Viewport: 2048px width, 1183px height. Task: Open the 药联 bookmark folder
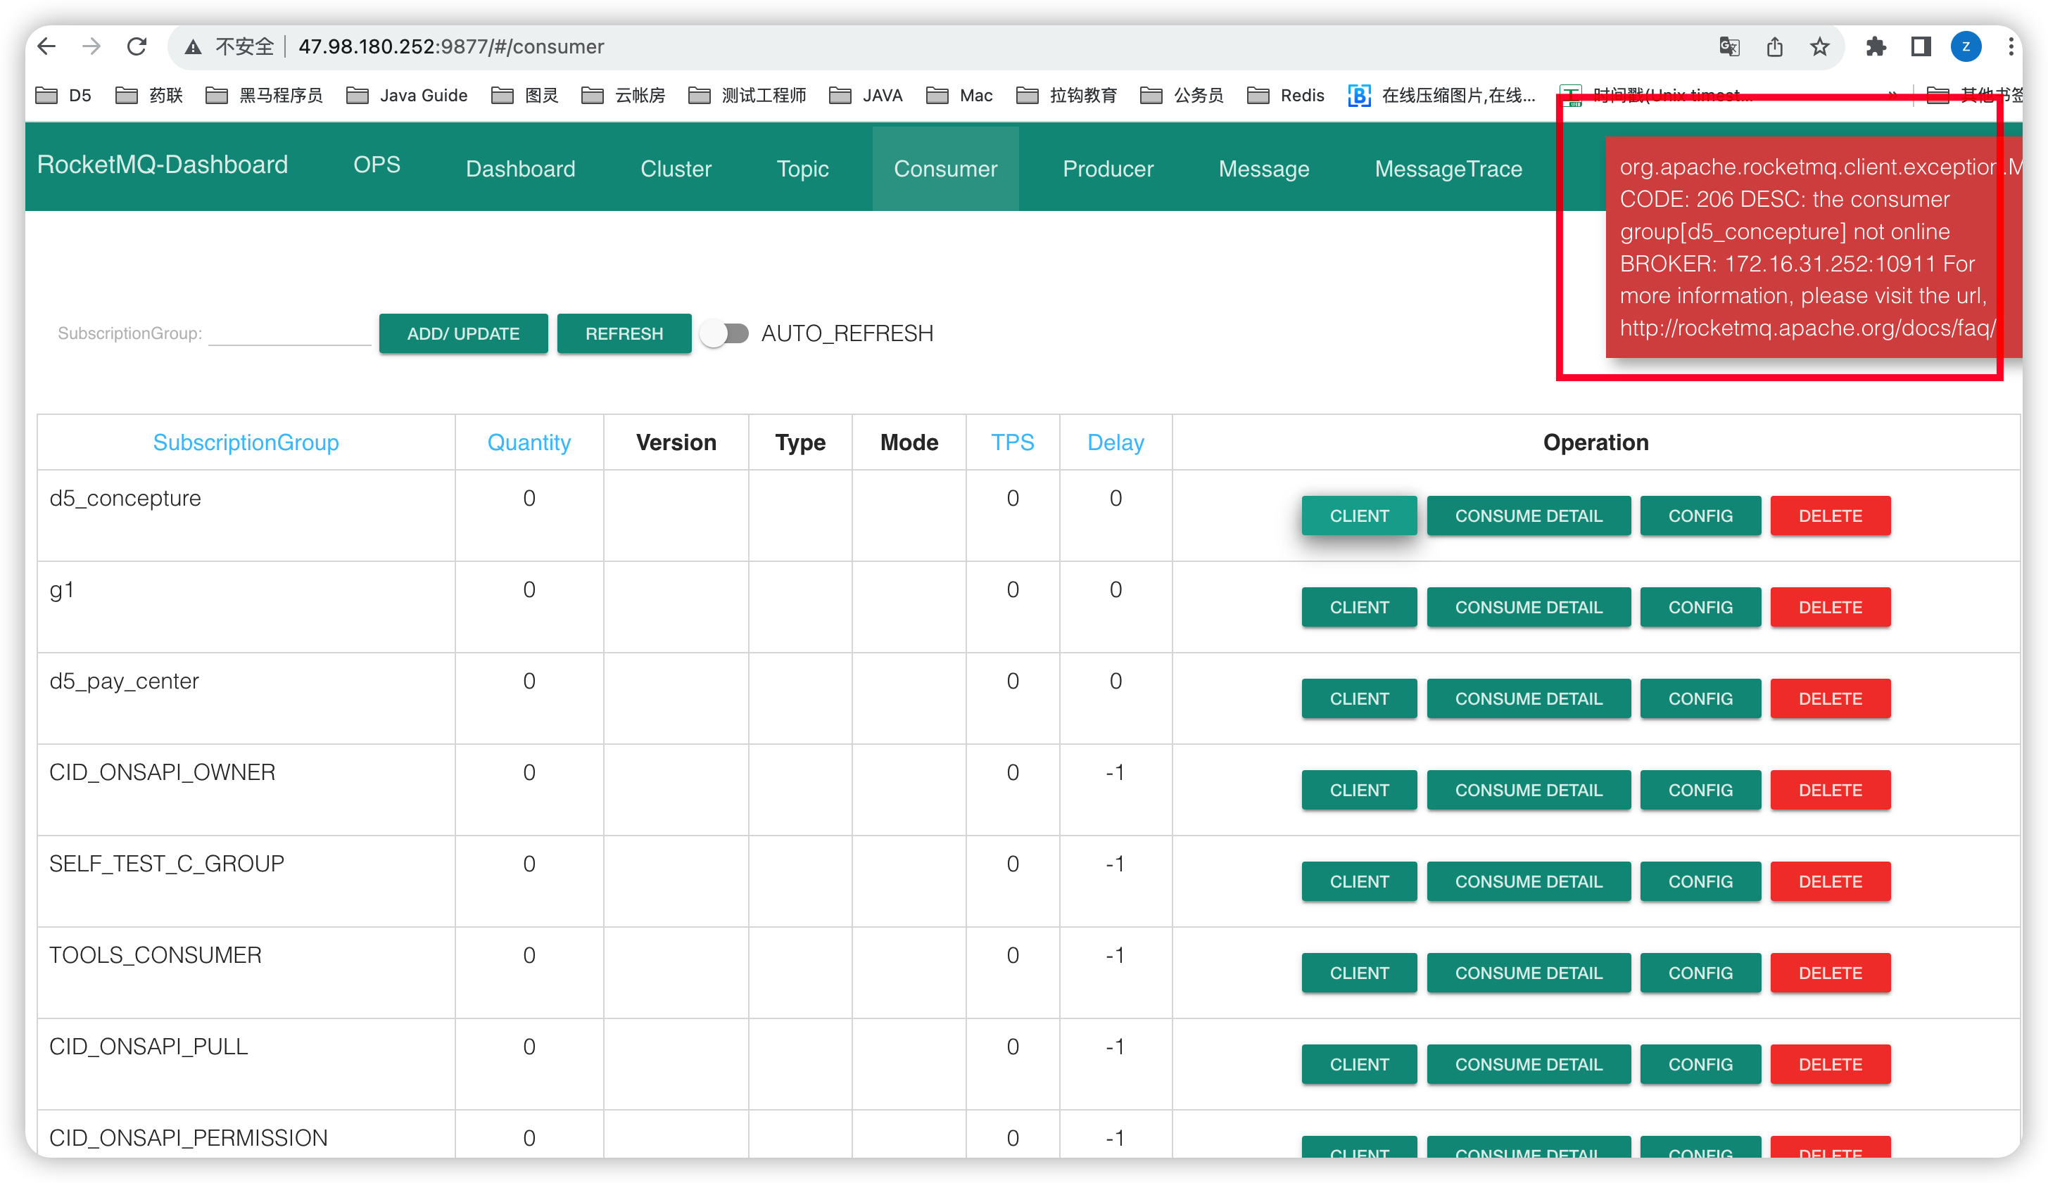click(x=148, y=95)
